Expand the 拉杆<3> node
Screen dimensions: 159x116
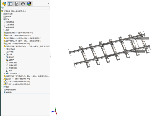[2, 84]
